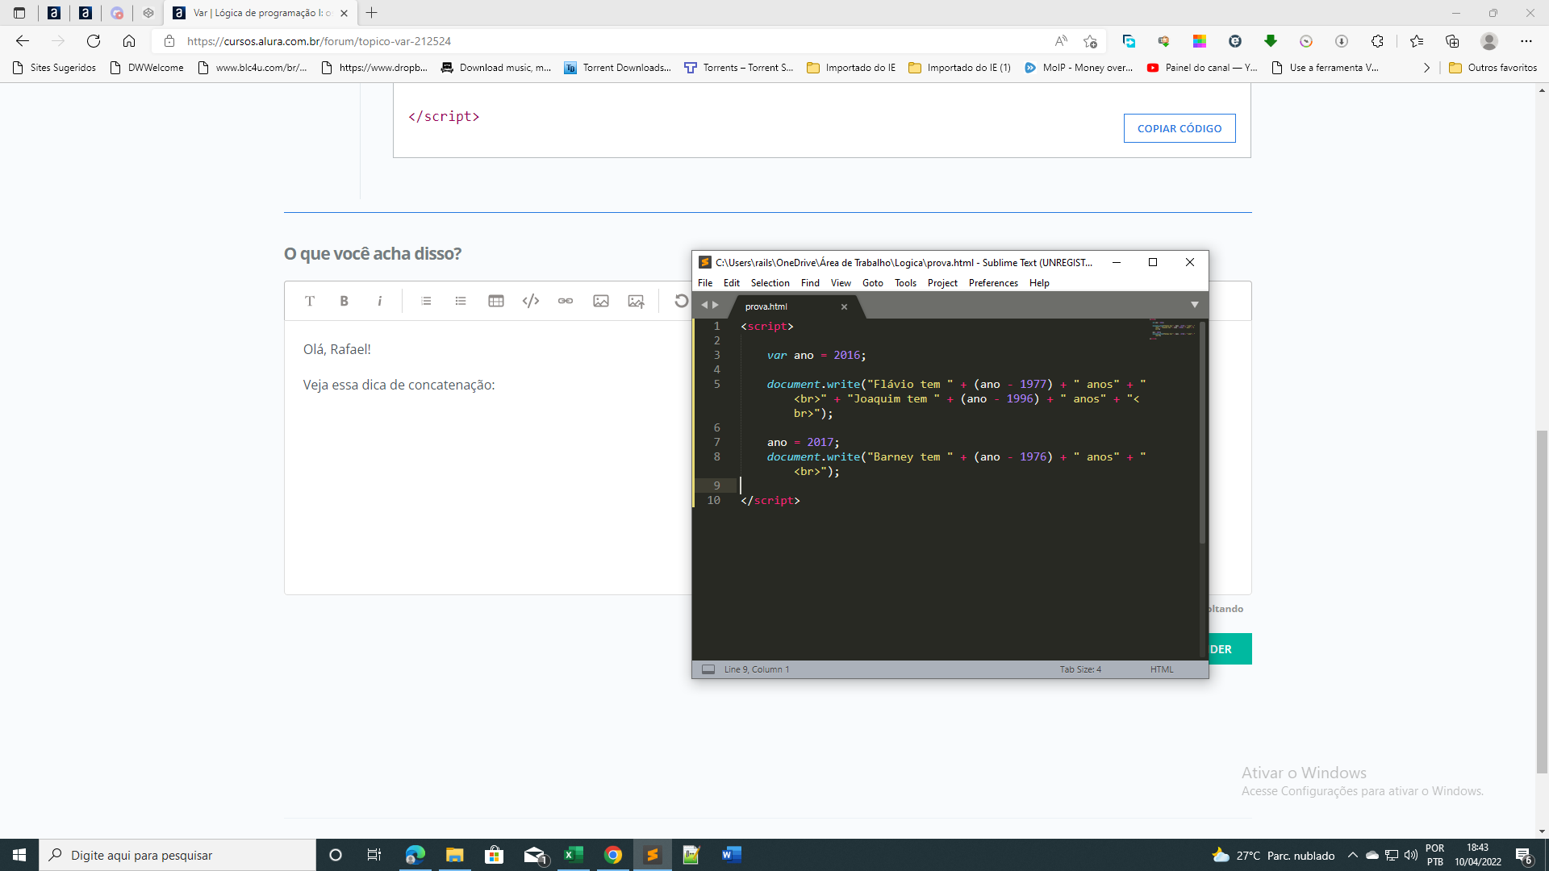This screenshot has width=1549, height=871.
Task: Expand the left panel arrow in Sublime Text
Action: 704,306
